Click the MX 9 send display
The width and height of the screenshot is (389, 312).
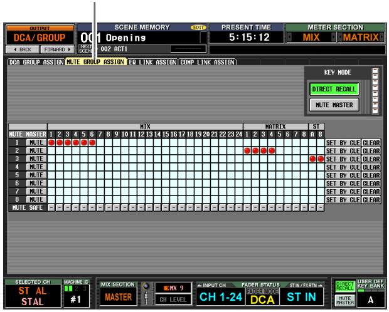tap(173, 288)
